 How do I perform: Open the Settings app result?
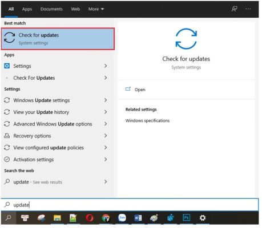[x=57, y=66]
